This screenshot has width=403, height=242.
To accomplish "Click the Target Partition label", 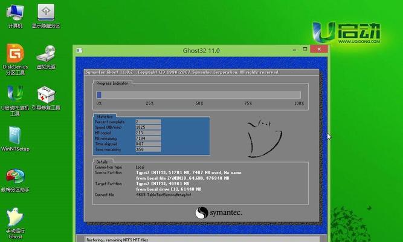I will coord(108,184).
